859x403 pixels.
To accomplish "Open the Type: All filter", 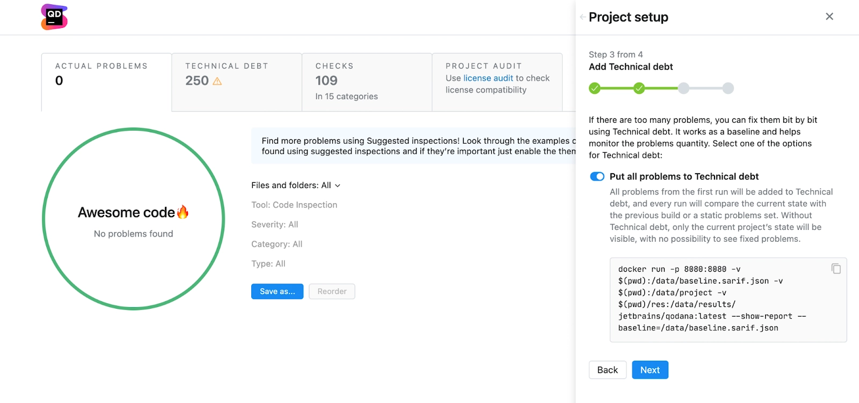I will (x=268, y=264).
